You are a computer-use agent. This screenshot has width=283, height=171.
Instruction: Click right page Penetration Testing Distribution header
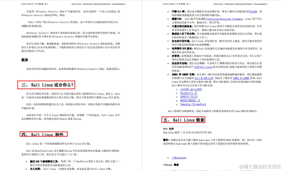coord(240,4)
